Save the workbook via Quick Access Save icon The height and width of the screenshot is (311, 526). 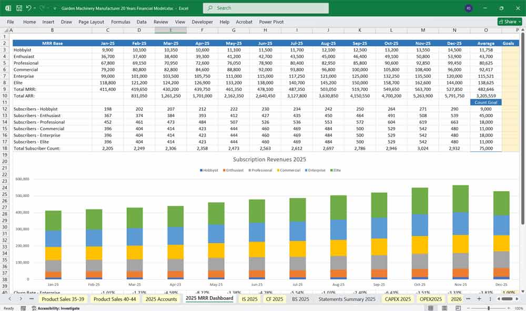[19, 7]
